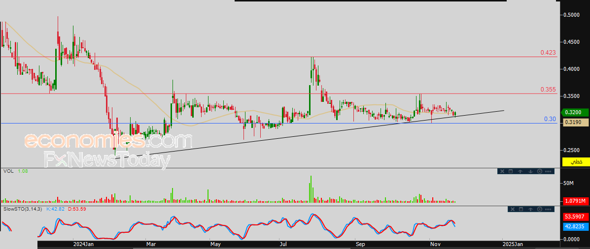
Task: Click the 0.4000 price axis label
Action: (x=571, y=69)
